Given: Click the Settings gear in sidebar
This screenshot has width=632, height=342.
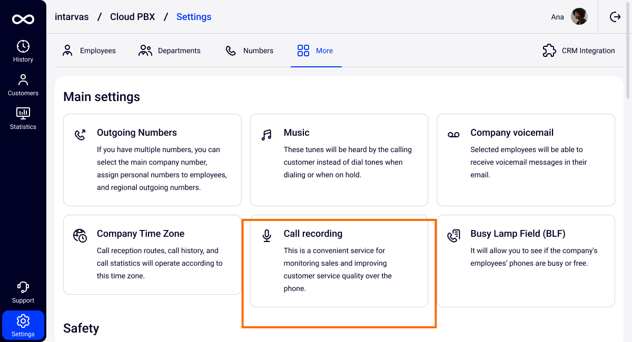Looking at the screenshot, I should pos(23,325).
